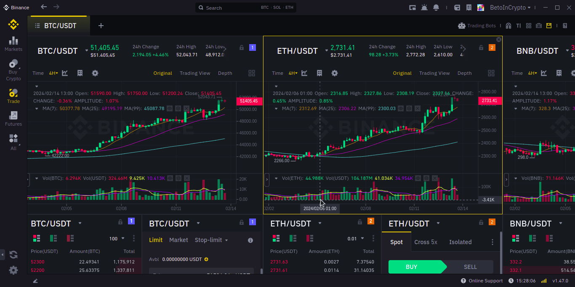Click the pencil edit icon in status bar
Viewport: 575px width, 287px height.
coord(35,281)
